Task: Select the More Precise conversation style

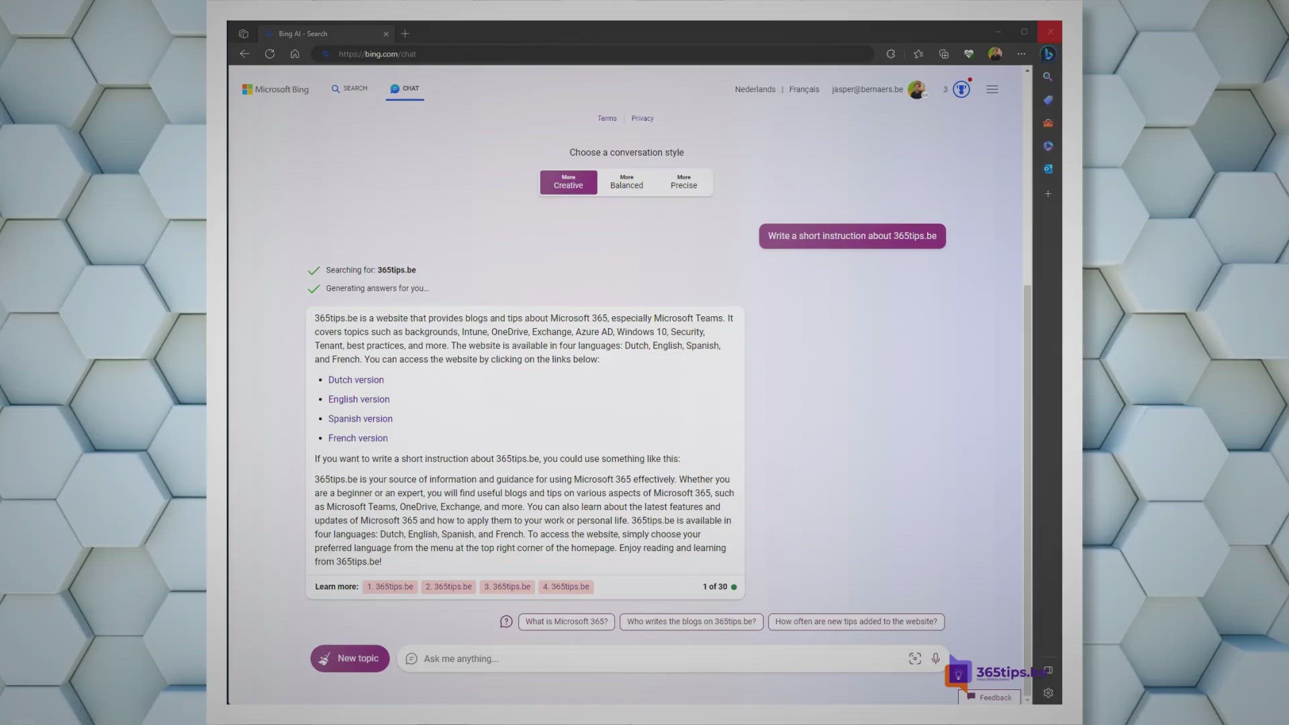Action: [683, 182]
